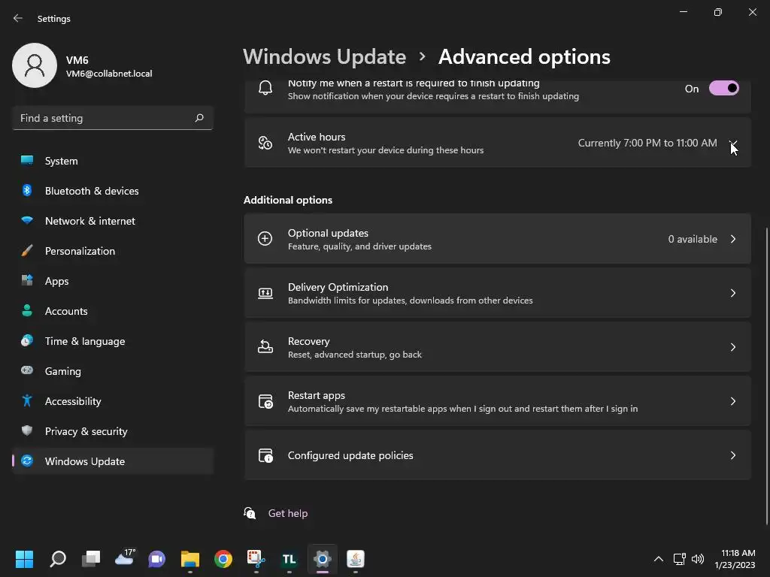
Task: Click the Restart apps row title
Action: [x=317, y=395]
